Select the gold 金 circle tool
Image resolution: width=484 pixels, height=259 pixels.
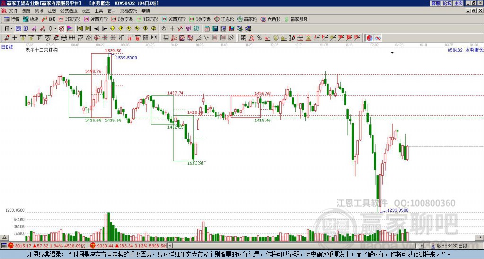click(x=276, y=38)
